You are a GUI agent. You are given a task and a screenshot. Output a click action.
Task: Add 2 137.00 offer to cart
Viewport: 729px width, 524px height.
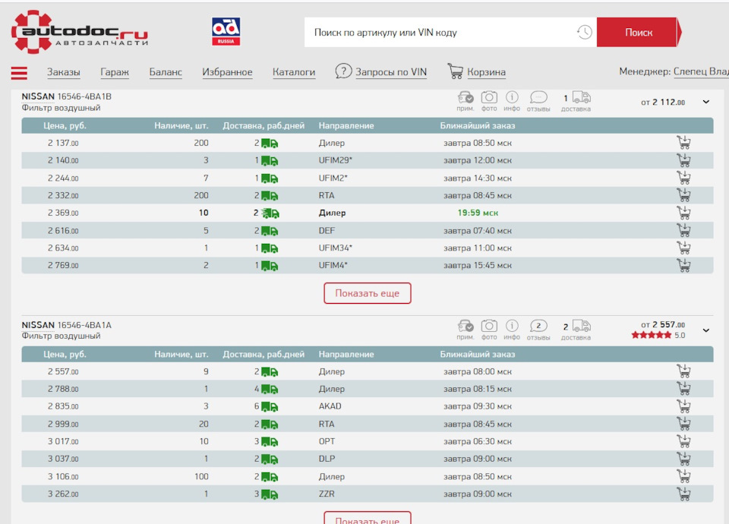683,142
